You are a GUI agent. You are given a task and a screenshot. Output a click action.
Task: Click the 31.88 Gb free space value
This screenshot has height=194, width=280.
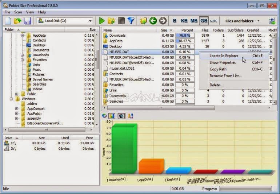[87, 143]
